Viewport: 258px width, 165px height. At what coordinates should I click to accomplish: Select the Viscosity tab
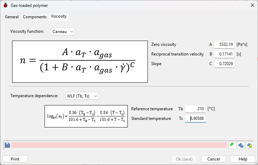coord(59,16)
